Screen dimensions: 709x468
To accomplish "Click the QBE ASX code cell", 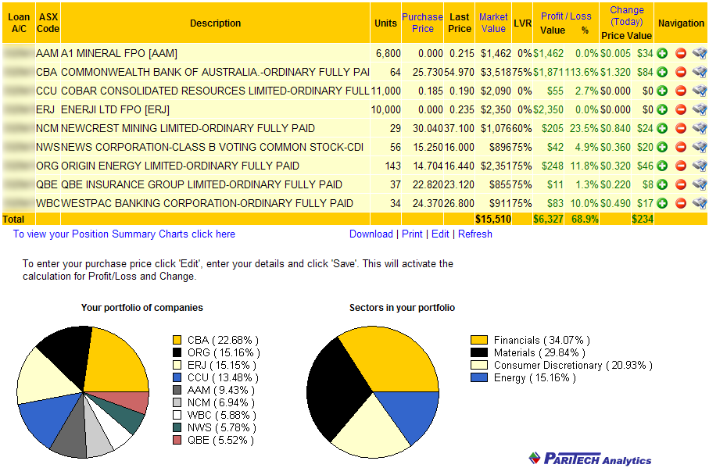I will [48, 184].
